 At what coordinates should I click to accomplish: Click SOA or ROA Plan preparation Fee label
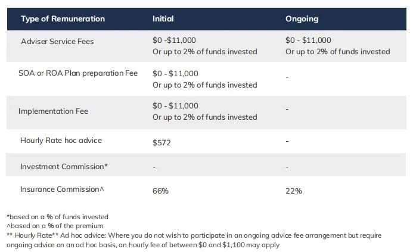pos(78,73)
